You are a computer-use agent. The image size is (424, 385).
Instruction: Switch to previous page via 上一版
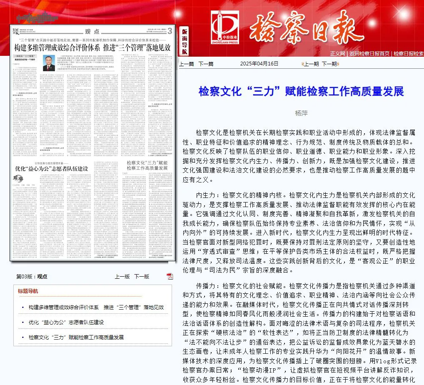click(122, 276)
